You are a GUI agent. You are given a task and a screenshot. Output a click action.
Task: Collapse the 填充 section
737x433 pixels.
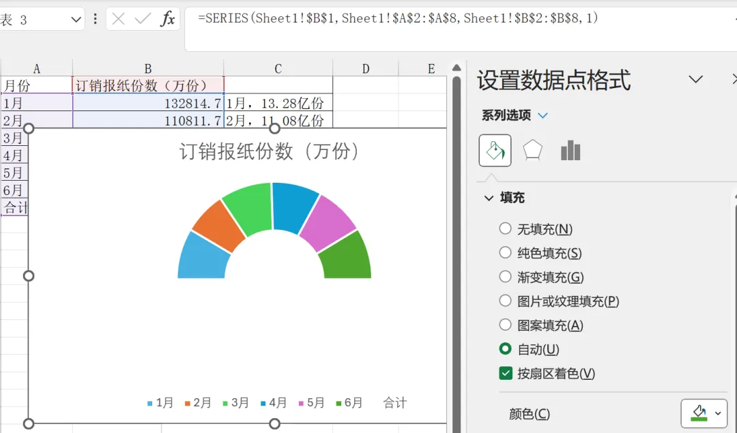tap(489, 198)
